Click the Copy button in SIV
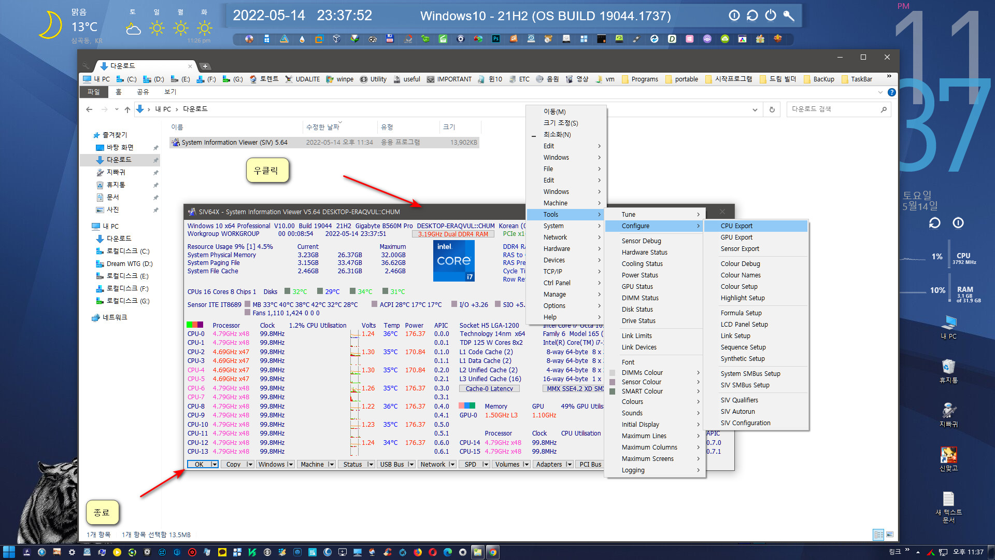 233,465
